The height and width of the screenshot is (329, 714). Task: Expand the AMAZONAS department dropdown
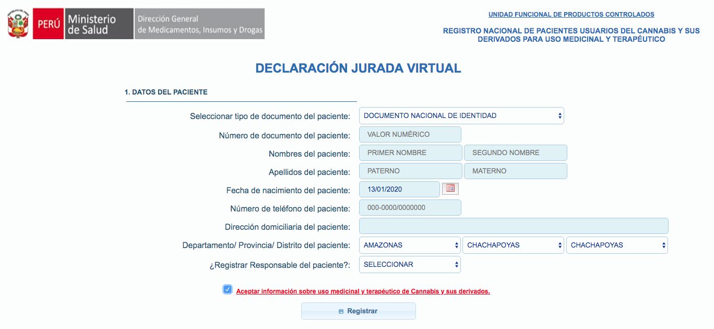tap(410, 245)
